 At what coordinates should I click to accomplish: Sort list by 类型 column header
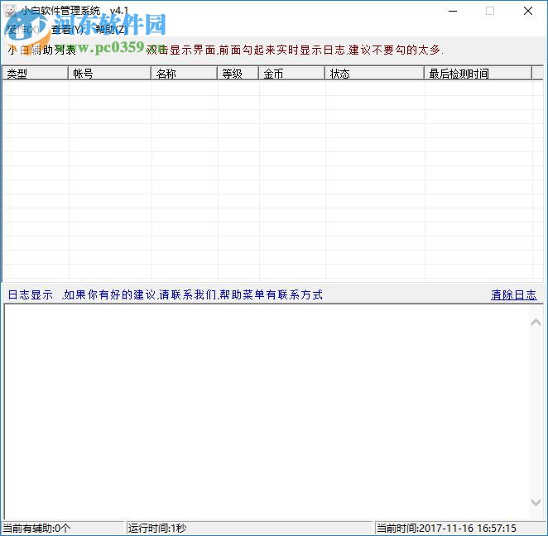35,74
